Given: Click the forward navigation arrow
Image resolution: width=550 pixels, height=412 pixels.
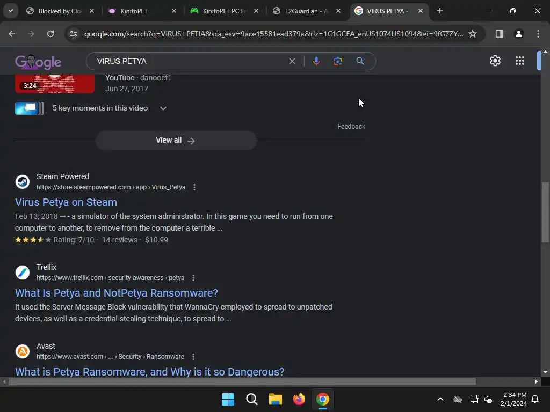Looking at the screenshot, I should [31, 34].
